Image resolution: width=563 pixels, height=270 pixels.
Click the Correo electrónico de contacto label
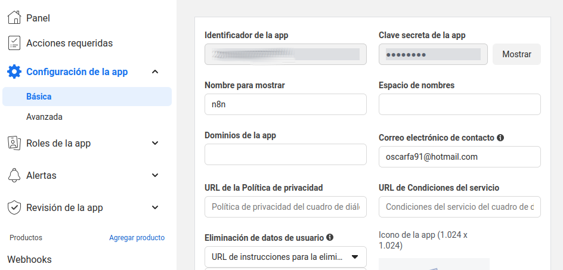click(x=437, y=138)
